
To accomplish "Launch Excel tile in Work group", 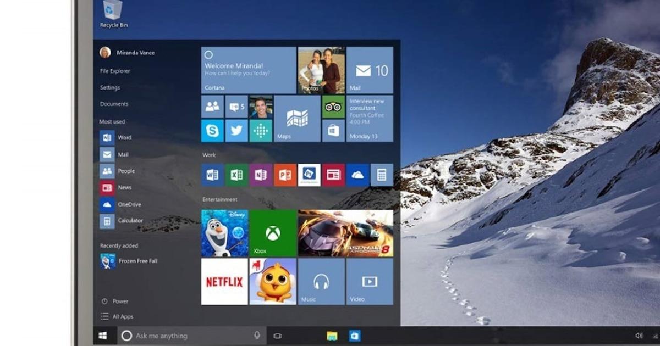I will [x=237, y=175].
